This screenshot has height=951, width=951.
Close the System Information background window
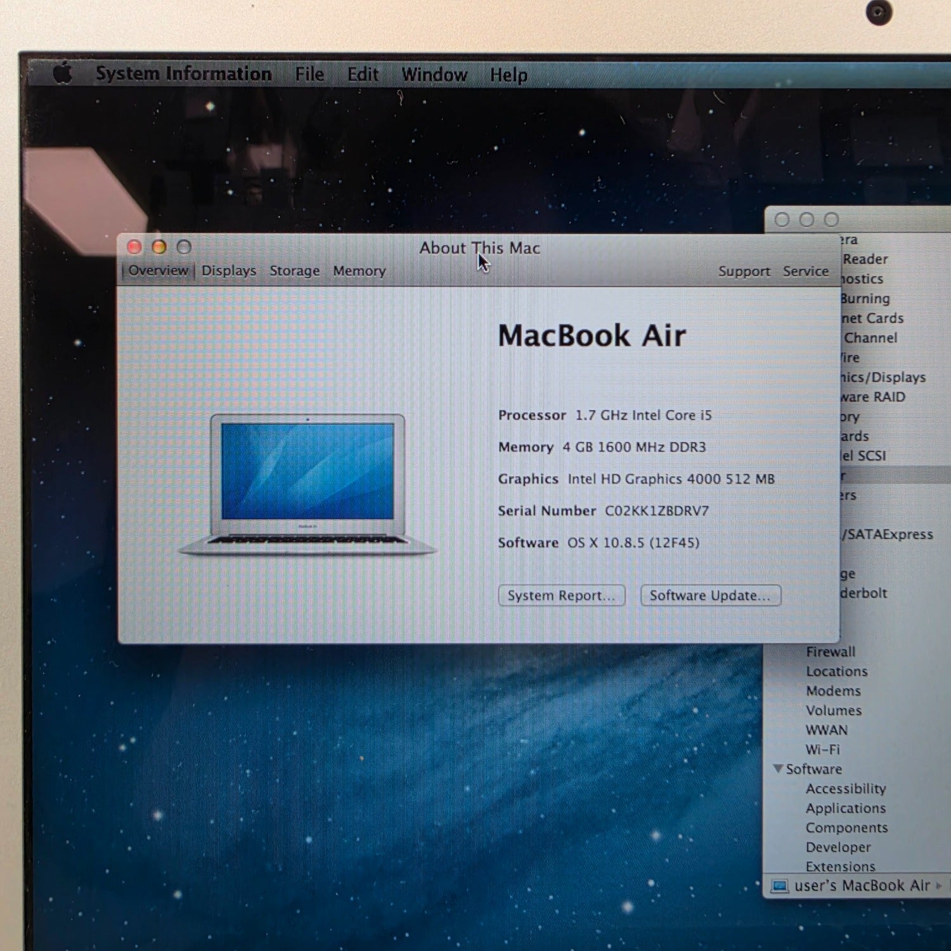point(782,219)
